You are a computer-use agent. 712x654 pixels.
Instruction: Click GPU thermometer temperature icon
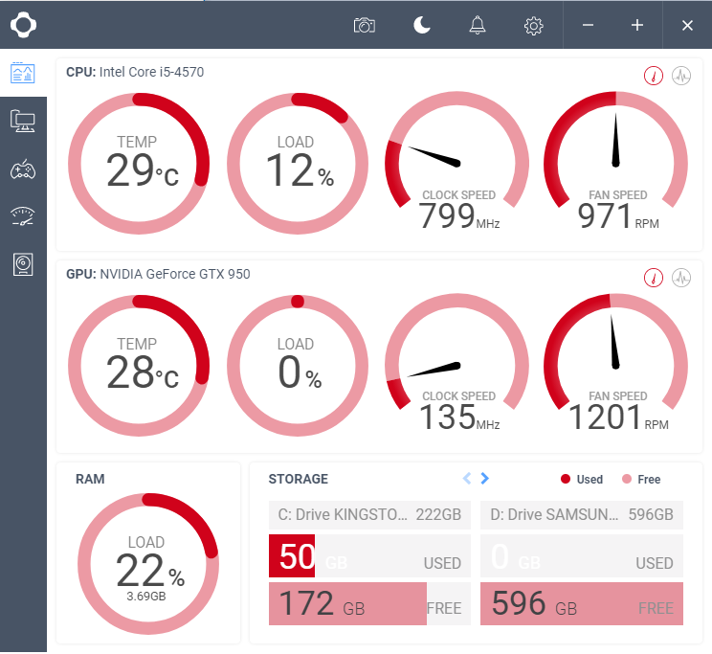point(654,278)
